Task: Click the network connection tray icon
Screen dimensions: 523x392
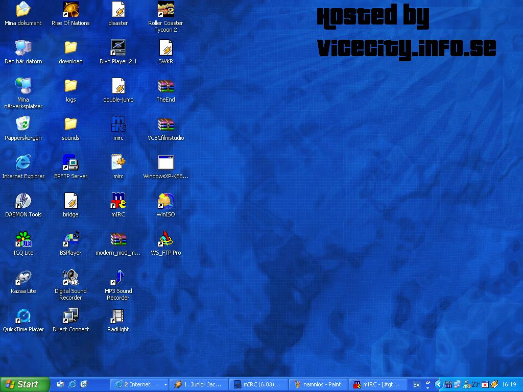Action: click(x=457, y=385)
